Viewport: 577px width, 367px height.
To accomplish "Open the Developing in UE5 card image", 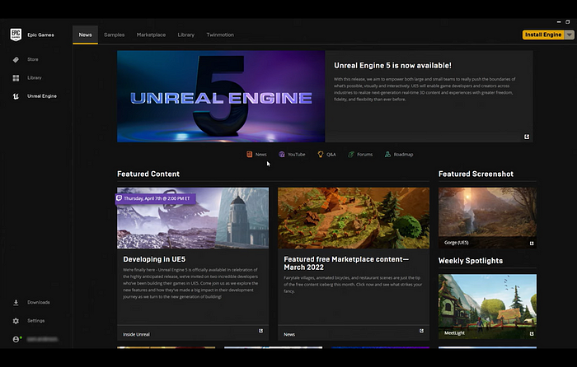I will (x=193, y=218).
